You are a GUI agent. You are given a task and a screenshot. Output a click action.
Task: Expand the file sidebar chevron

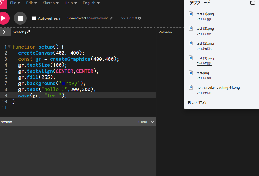coord(4,32)
